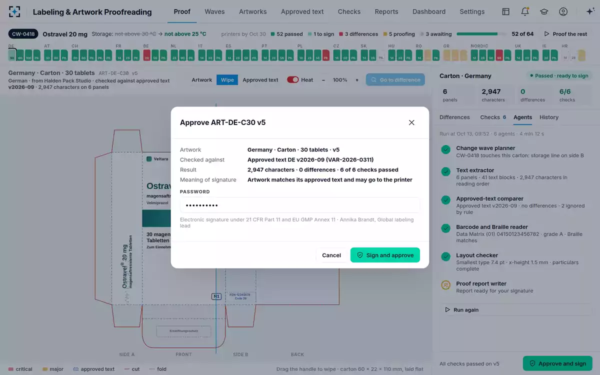Open the Artworks tab

(253, 11)
